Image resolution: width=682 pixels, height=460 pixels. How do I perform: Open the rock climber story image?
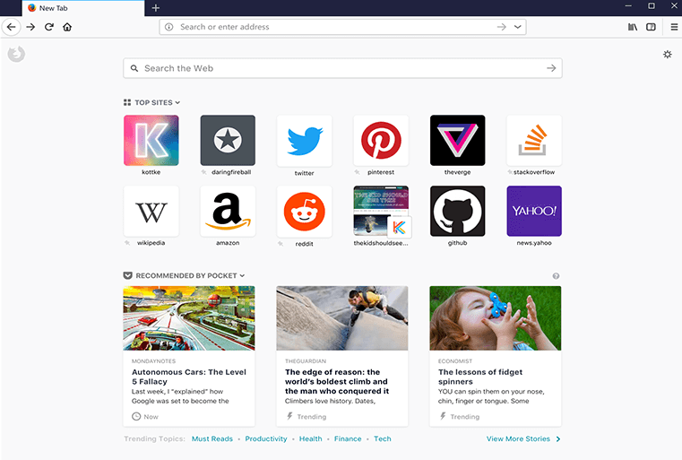click(x=342, y=318)
